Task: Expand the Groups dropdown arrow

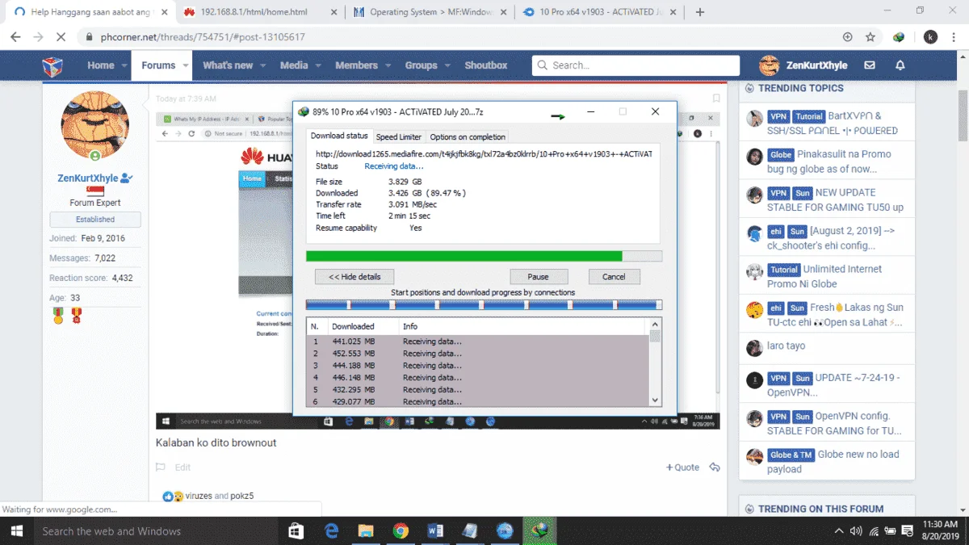Action: [x=447, y=65]
